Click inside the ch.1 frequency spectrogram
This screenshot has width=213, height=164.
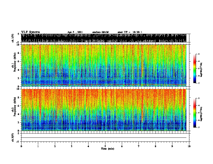(104, 65)
